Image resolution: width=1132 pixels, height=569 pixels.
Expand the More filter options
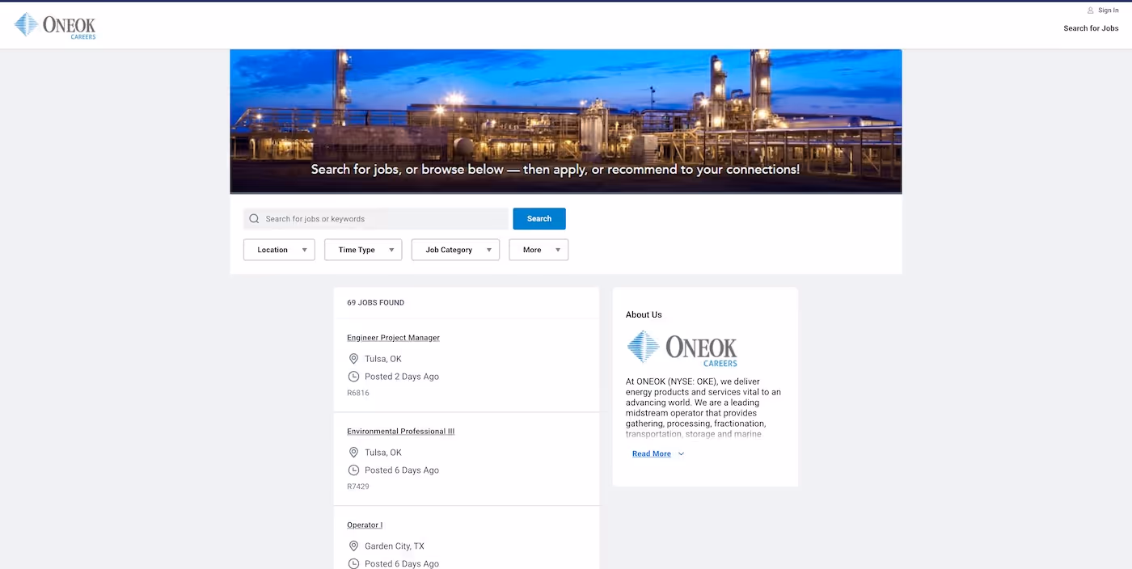pos(539,250)
